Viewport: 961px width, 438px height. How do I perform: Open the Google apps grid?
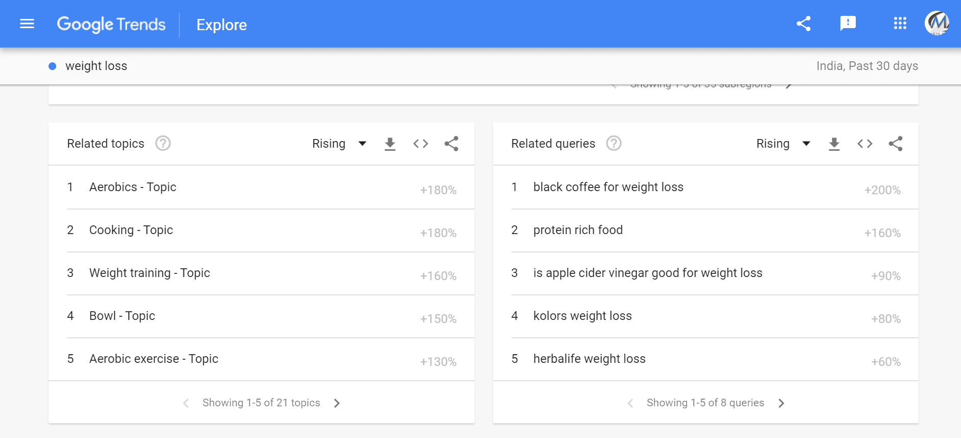(x=900, y=24)
